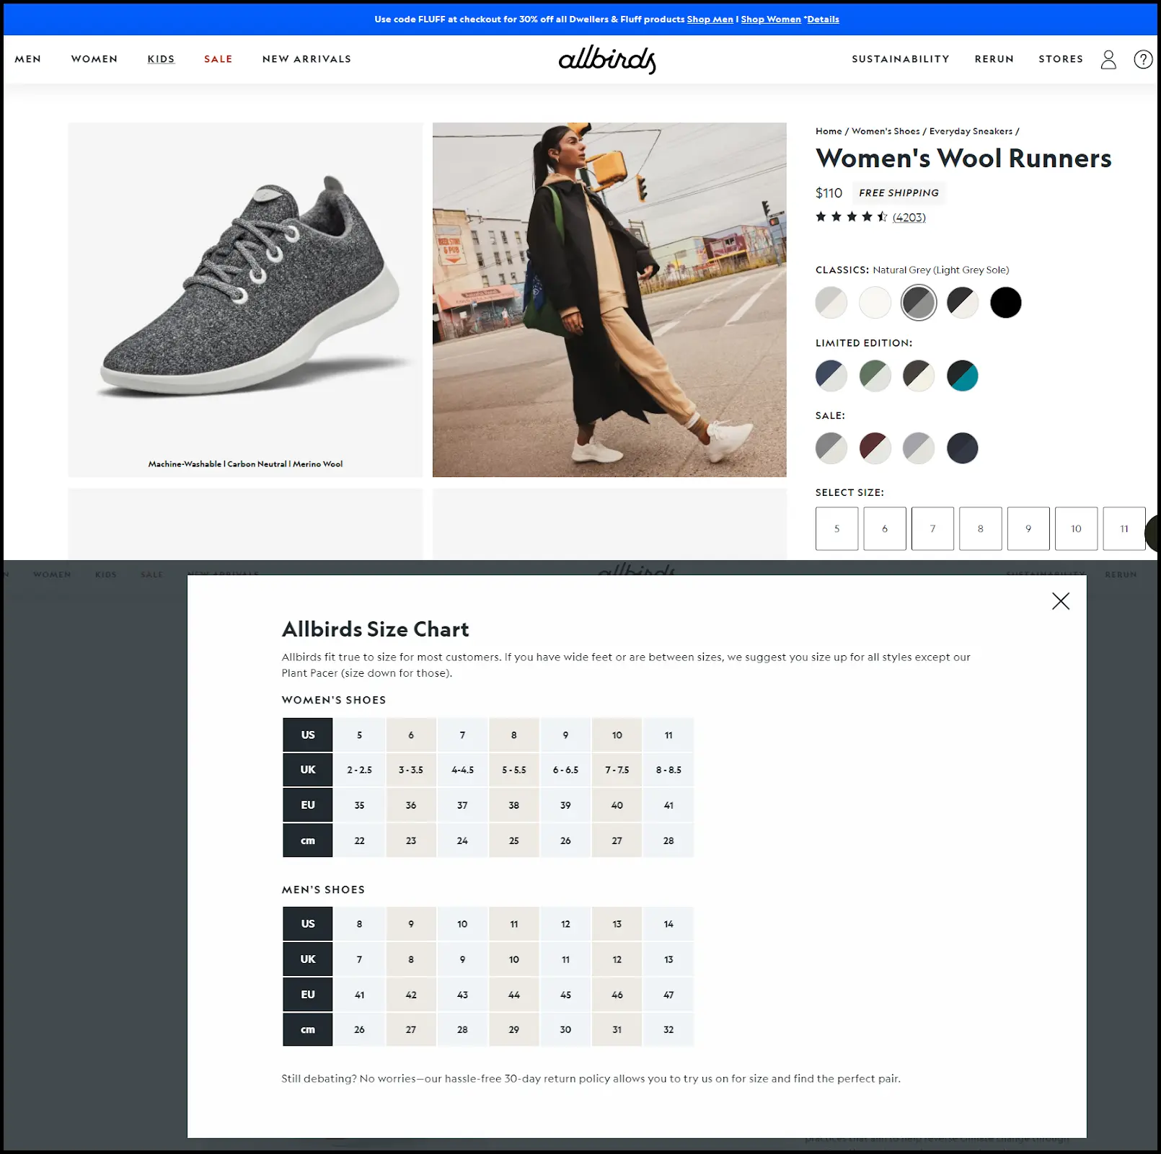Go to the STORES page

(1061, 59)
